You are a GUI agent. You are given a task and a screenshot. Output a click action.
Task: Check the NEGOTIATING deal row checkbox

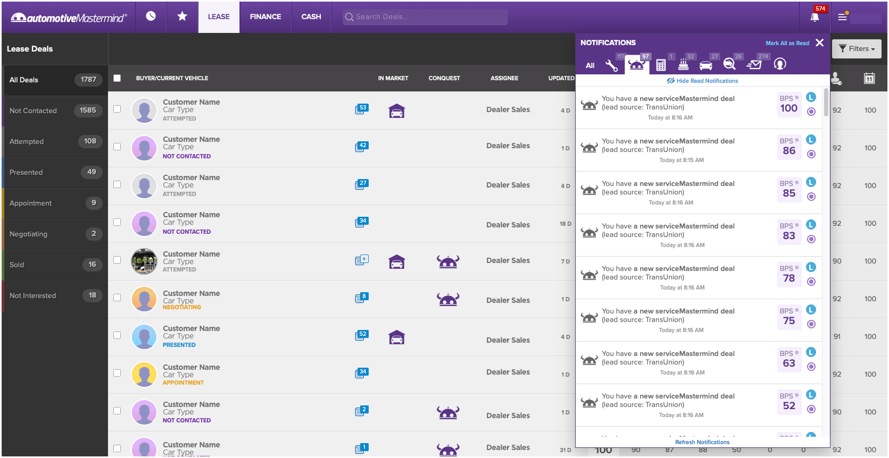tap(117, 298)
